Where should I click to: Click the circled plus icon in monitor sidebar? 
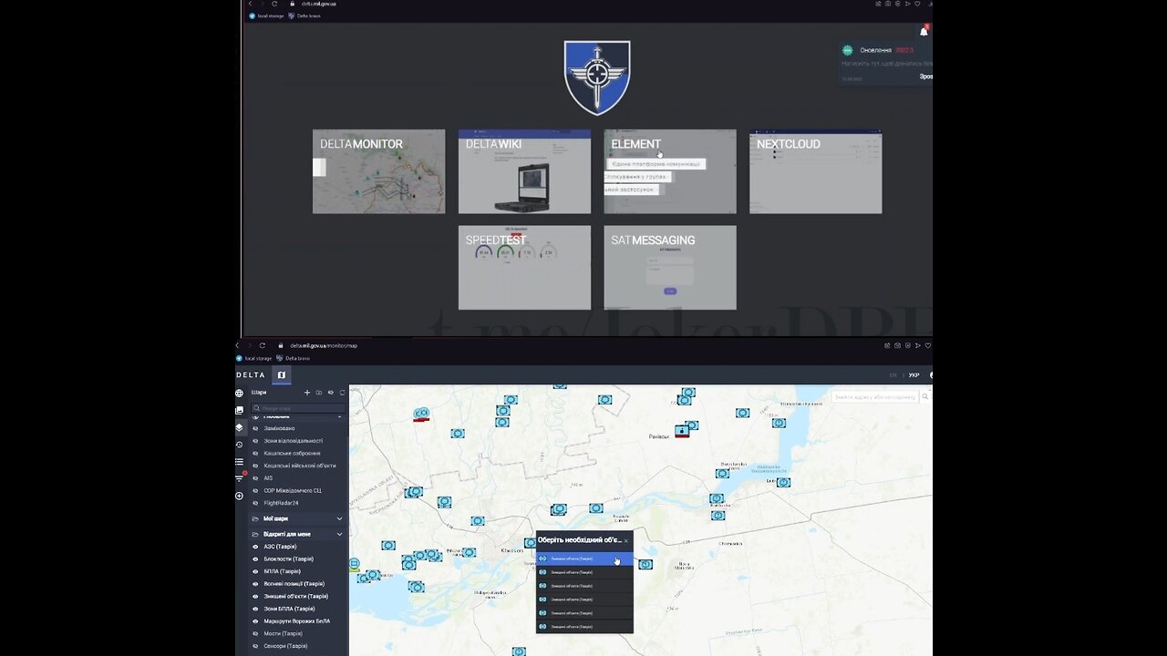[240, 496]
